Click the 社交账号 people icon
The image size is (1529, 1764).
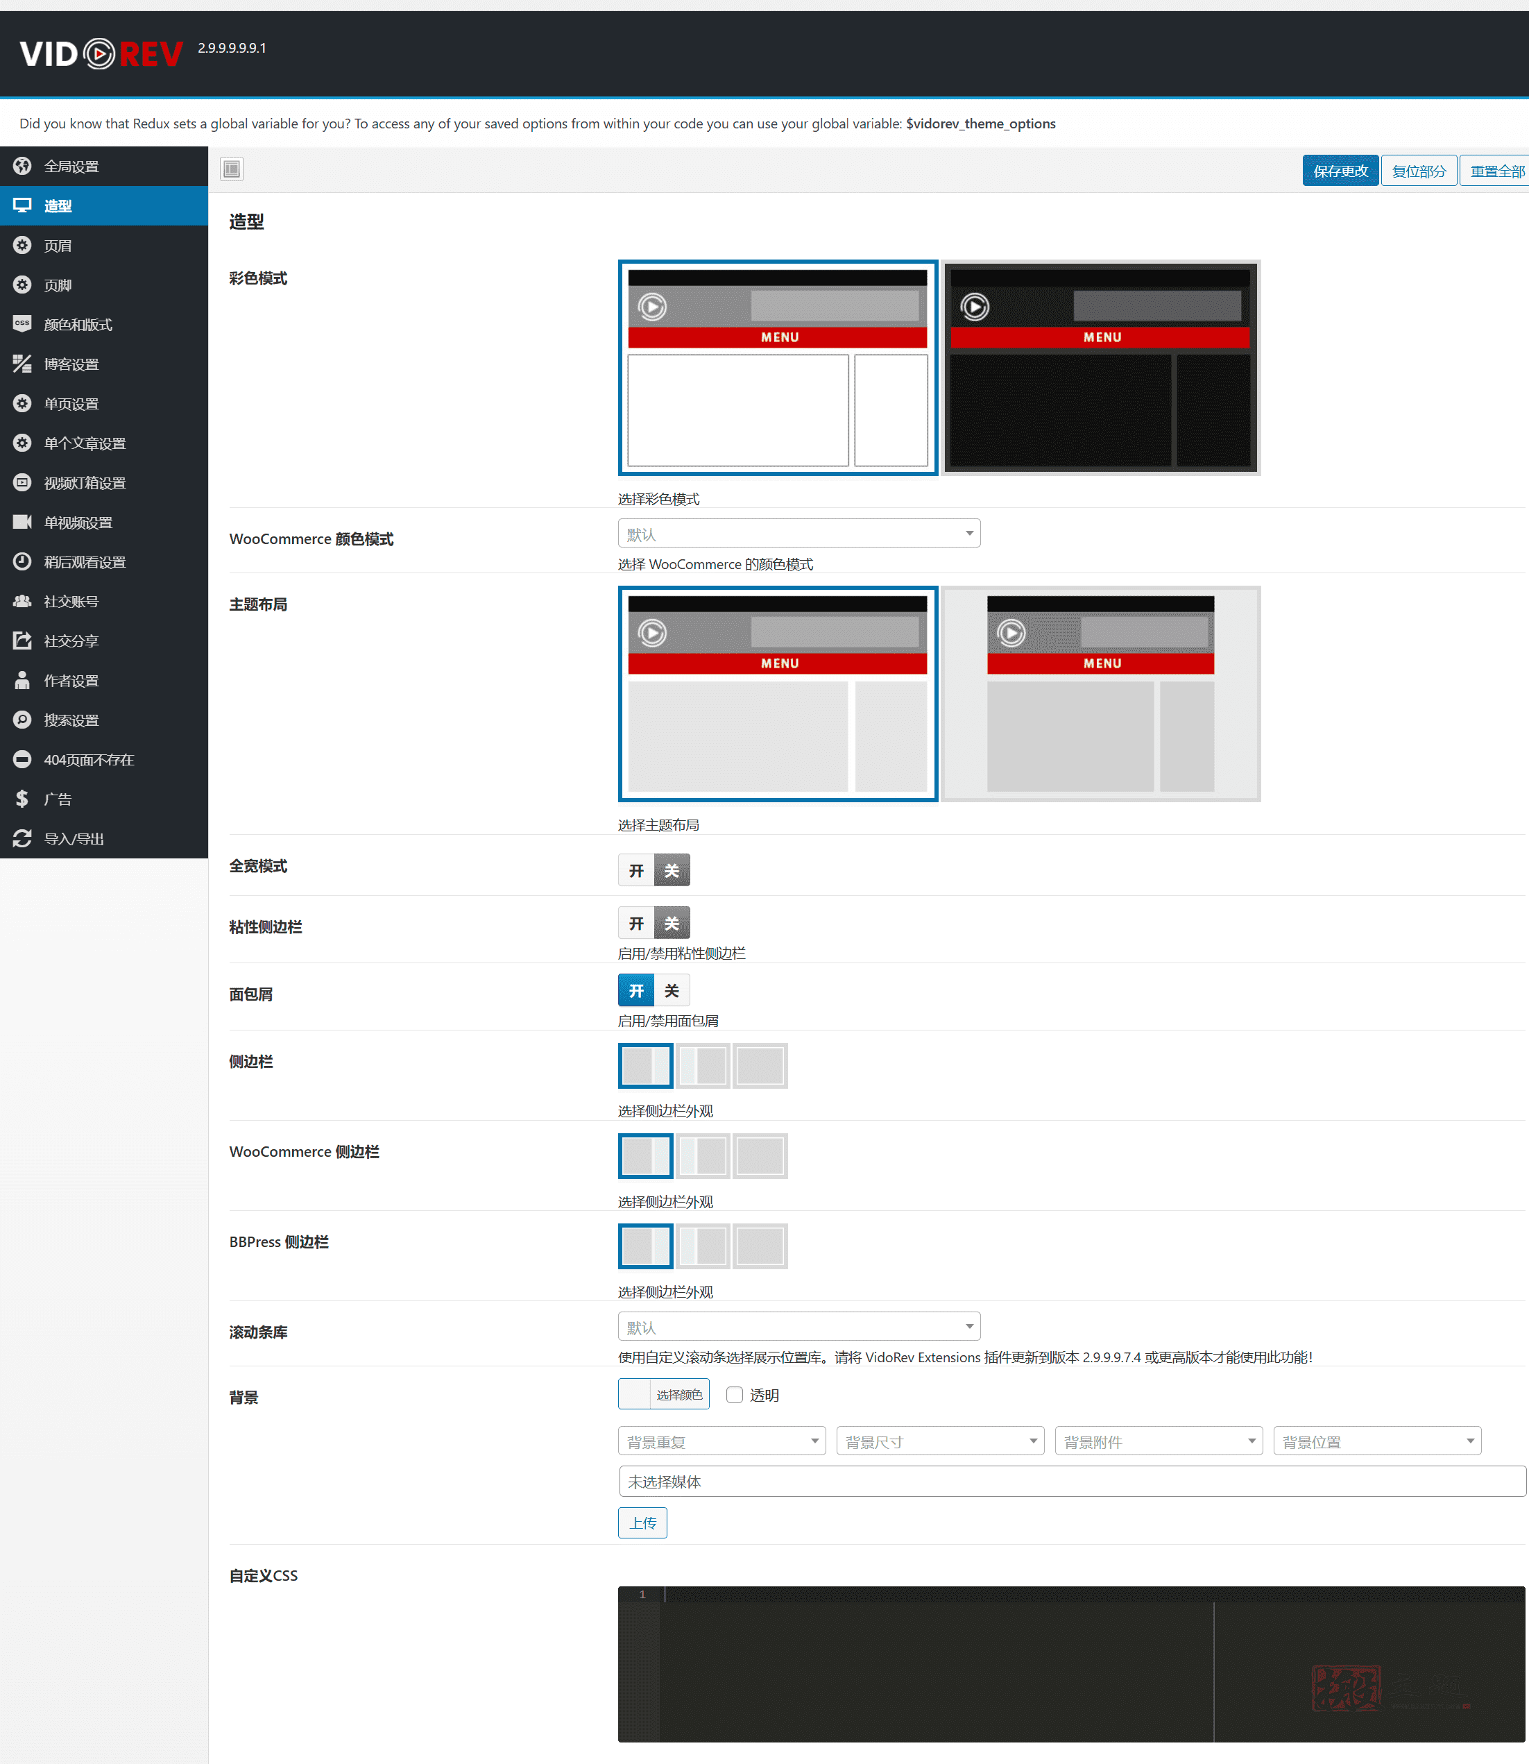22,601
